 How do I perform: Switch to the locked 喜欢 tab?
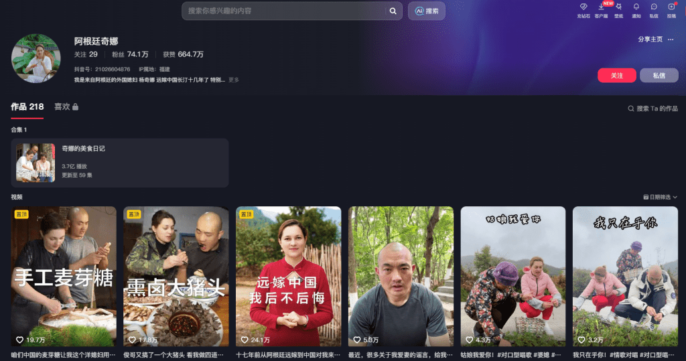pos(66,106)
